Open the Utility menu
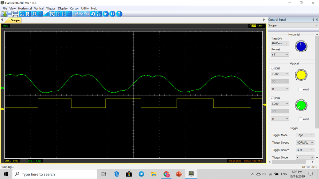This screenshot has width=319, height=179. [x=85, y=9]
